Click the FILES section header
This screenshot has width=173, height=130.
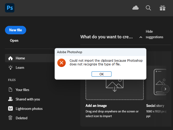point(12,80)
